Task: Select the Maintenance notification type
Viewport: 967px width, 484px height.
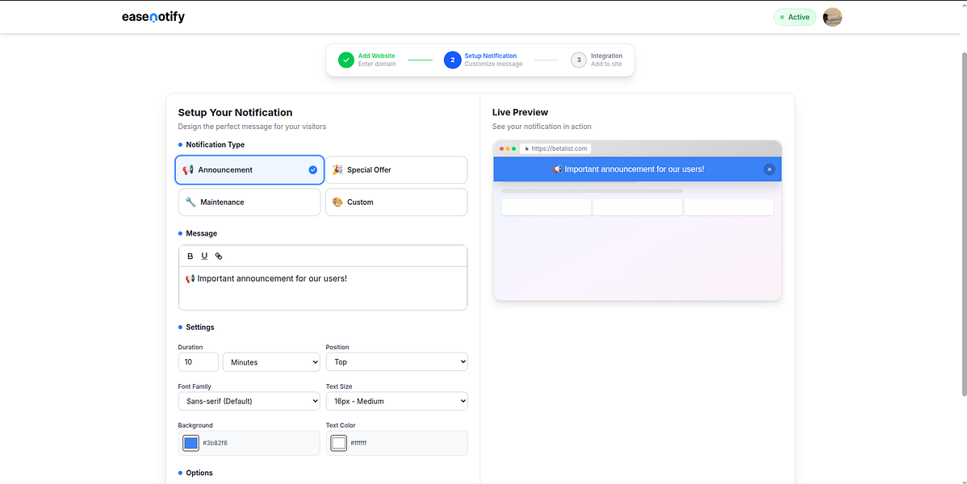Action: click(x=249, y=202)
